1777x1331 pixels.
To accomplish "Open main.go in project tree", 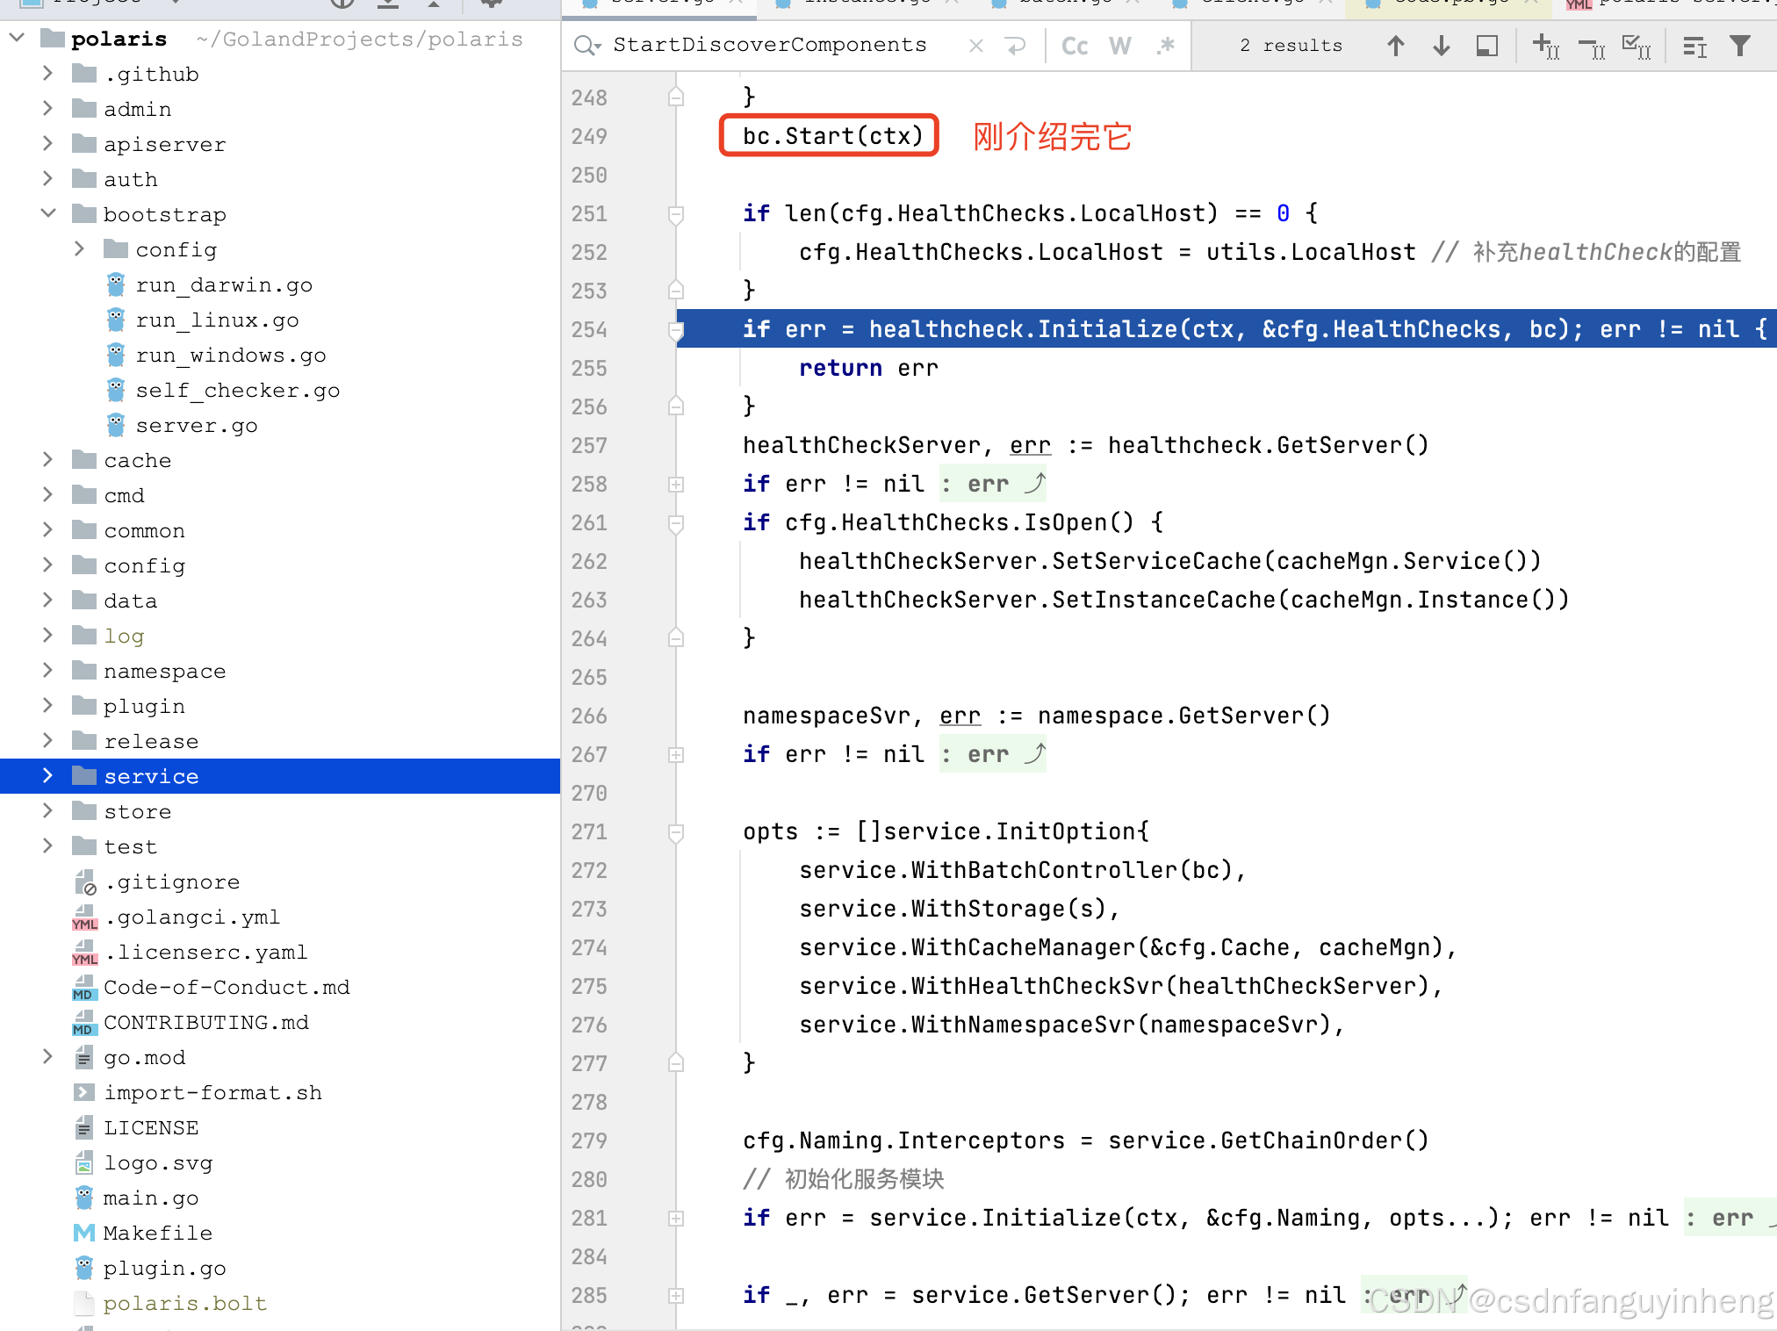I will [x=150, y=1198].
